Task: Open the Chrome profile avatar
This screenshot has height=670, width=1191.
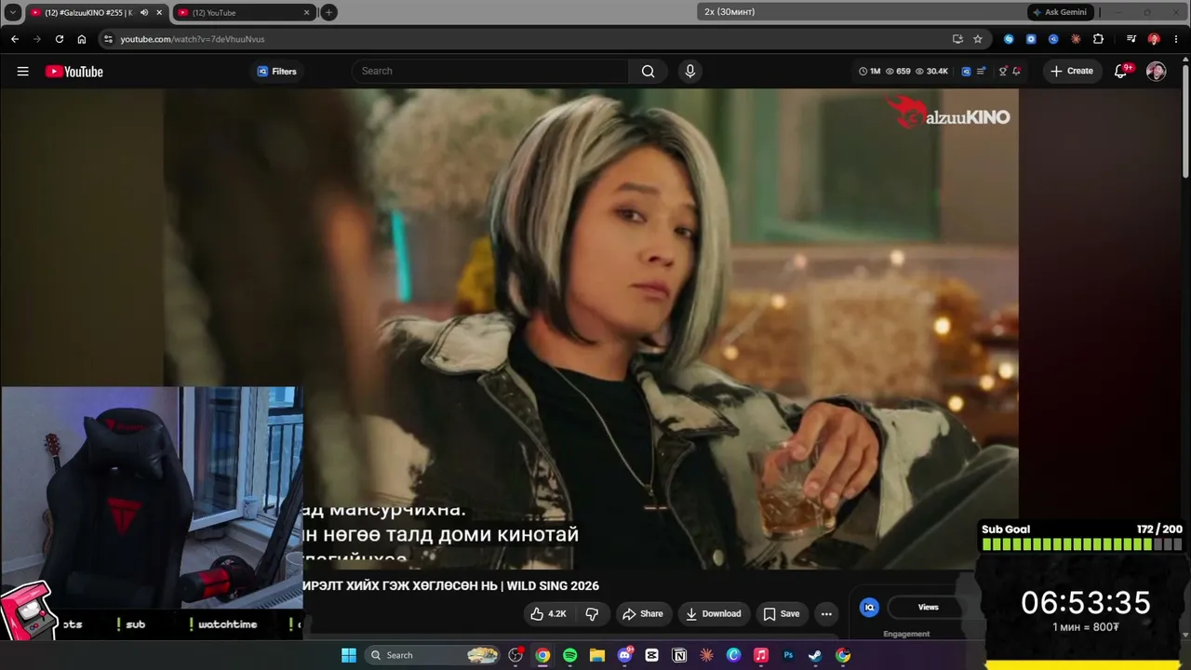Action: tap(1154, 39)
